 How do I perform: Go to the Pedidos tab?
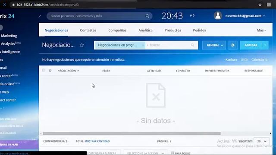point(199,30)
